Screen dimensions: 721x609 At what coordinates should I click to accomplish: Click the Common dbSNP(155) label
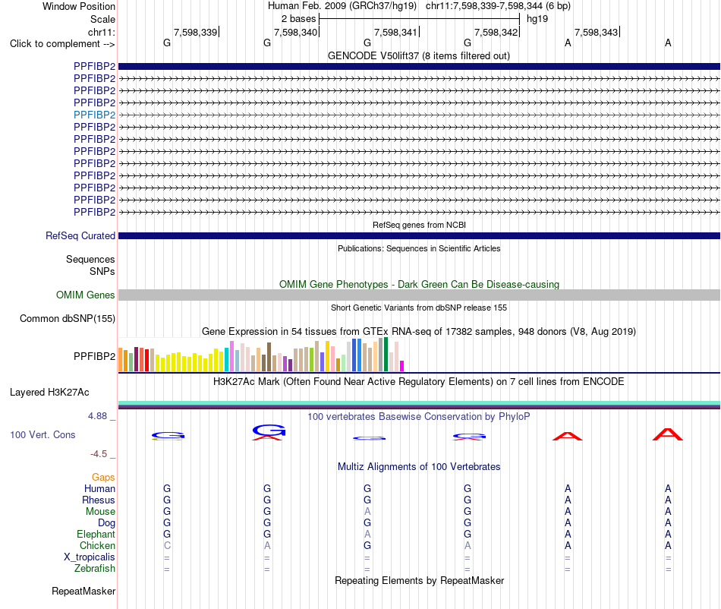click(67, 318)
